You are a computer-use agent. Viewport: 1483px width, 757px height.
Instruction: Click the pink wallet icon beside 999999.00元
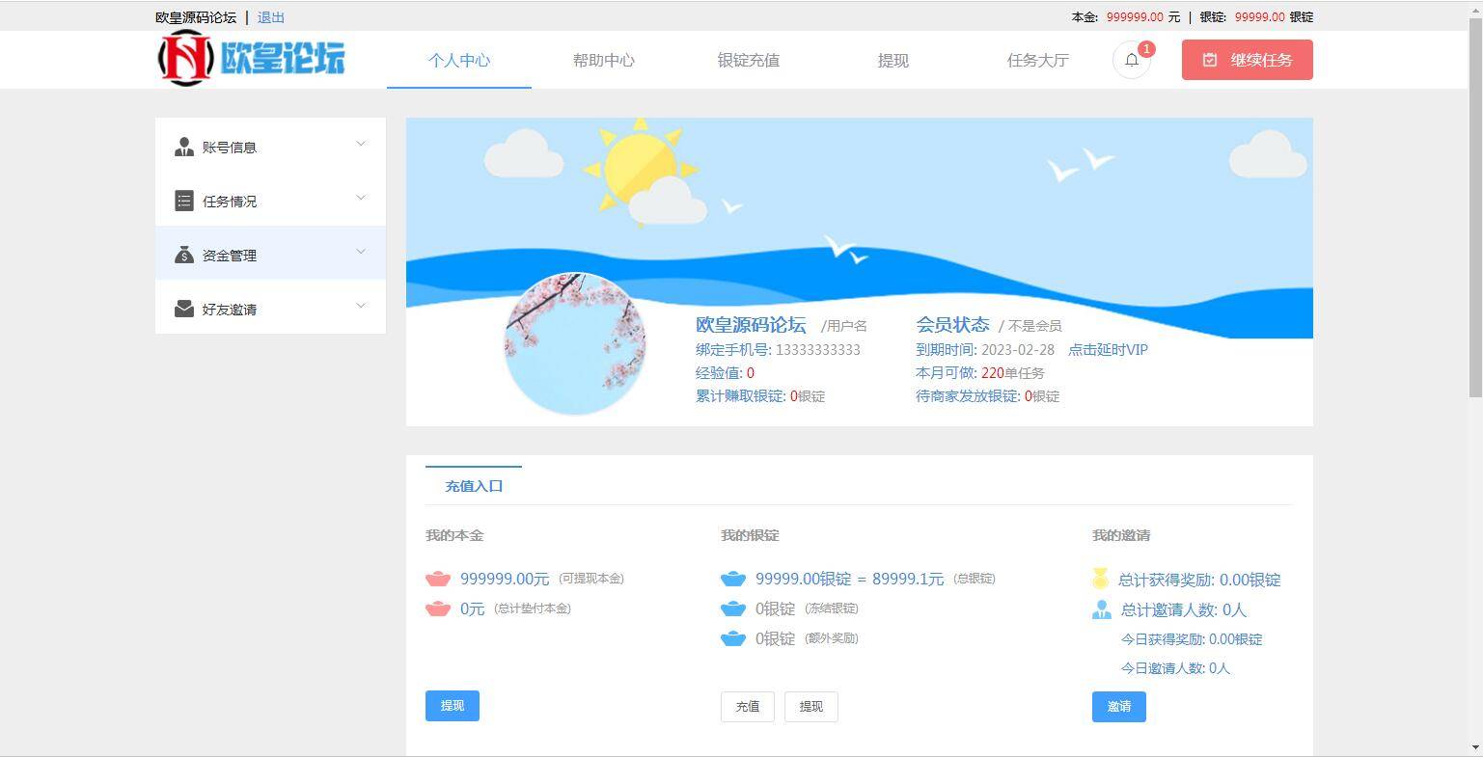438,579
